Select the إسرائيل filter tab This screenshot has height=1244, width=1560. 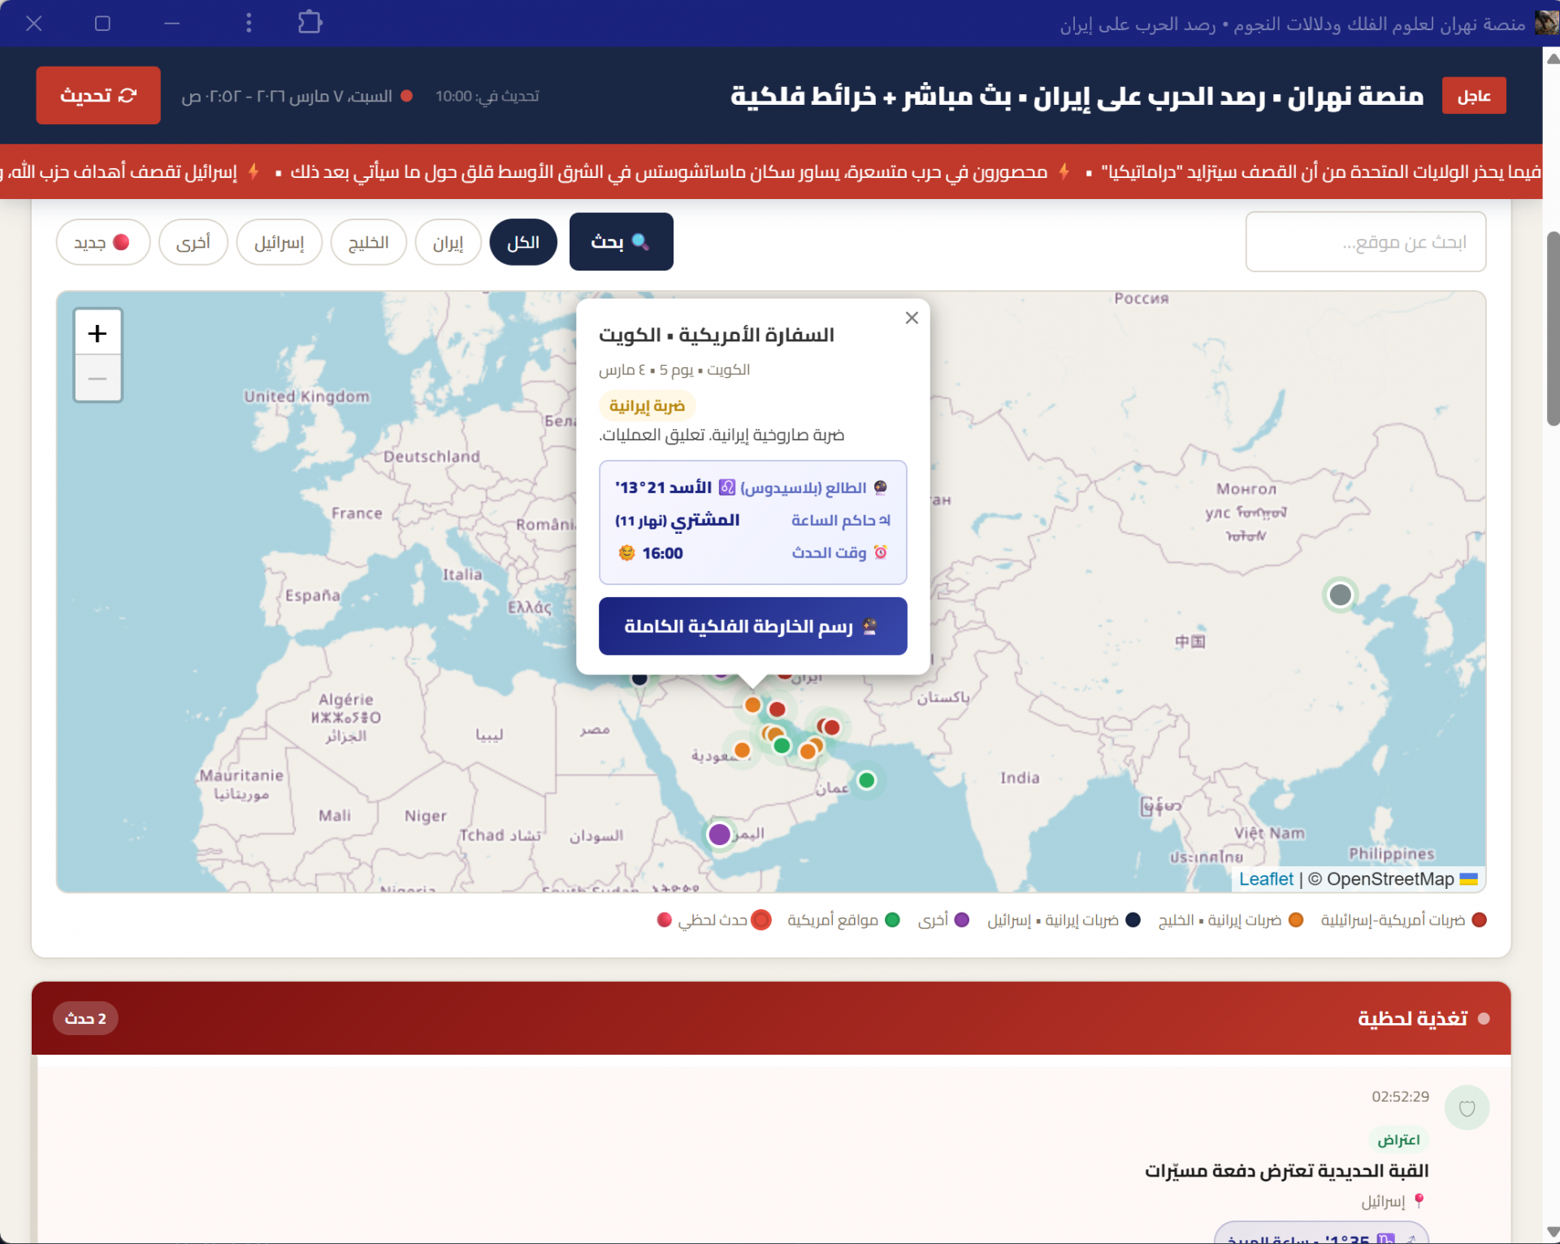279,242
